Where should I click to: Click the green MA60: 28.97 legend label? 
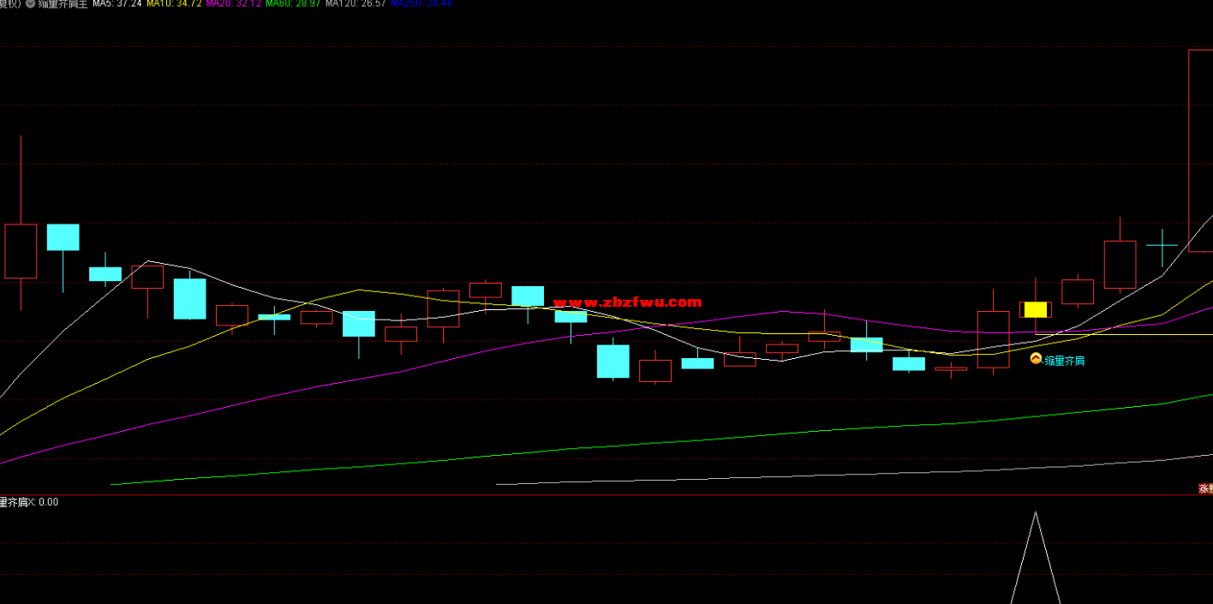pyautogui.click(x=293, y=4)
